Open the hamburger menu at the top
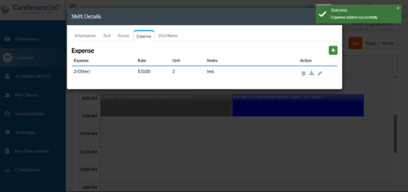 coord(73,6)
